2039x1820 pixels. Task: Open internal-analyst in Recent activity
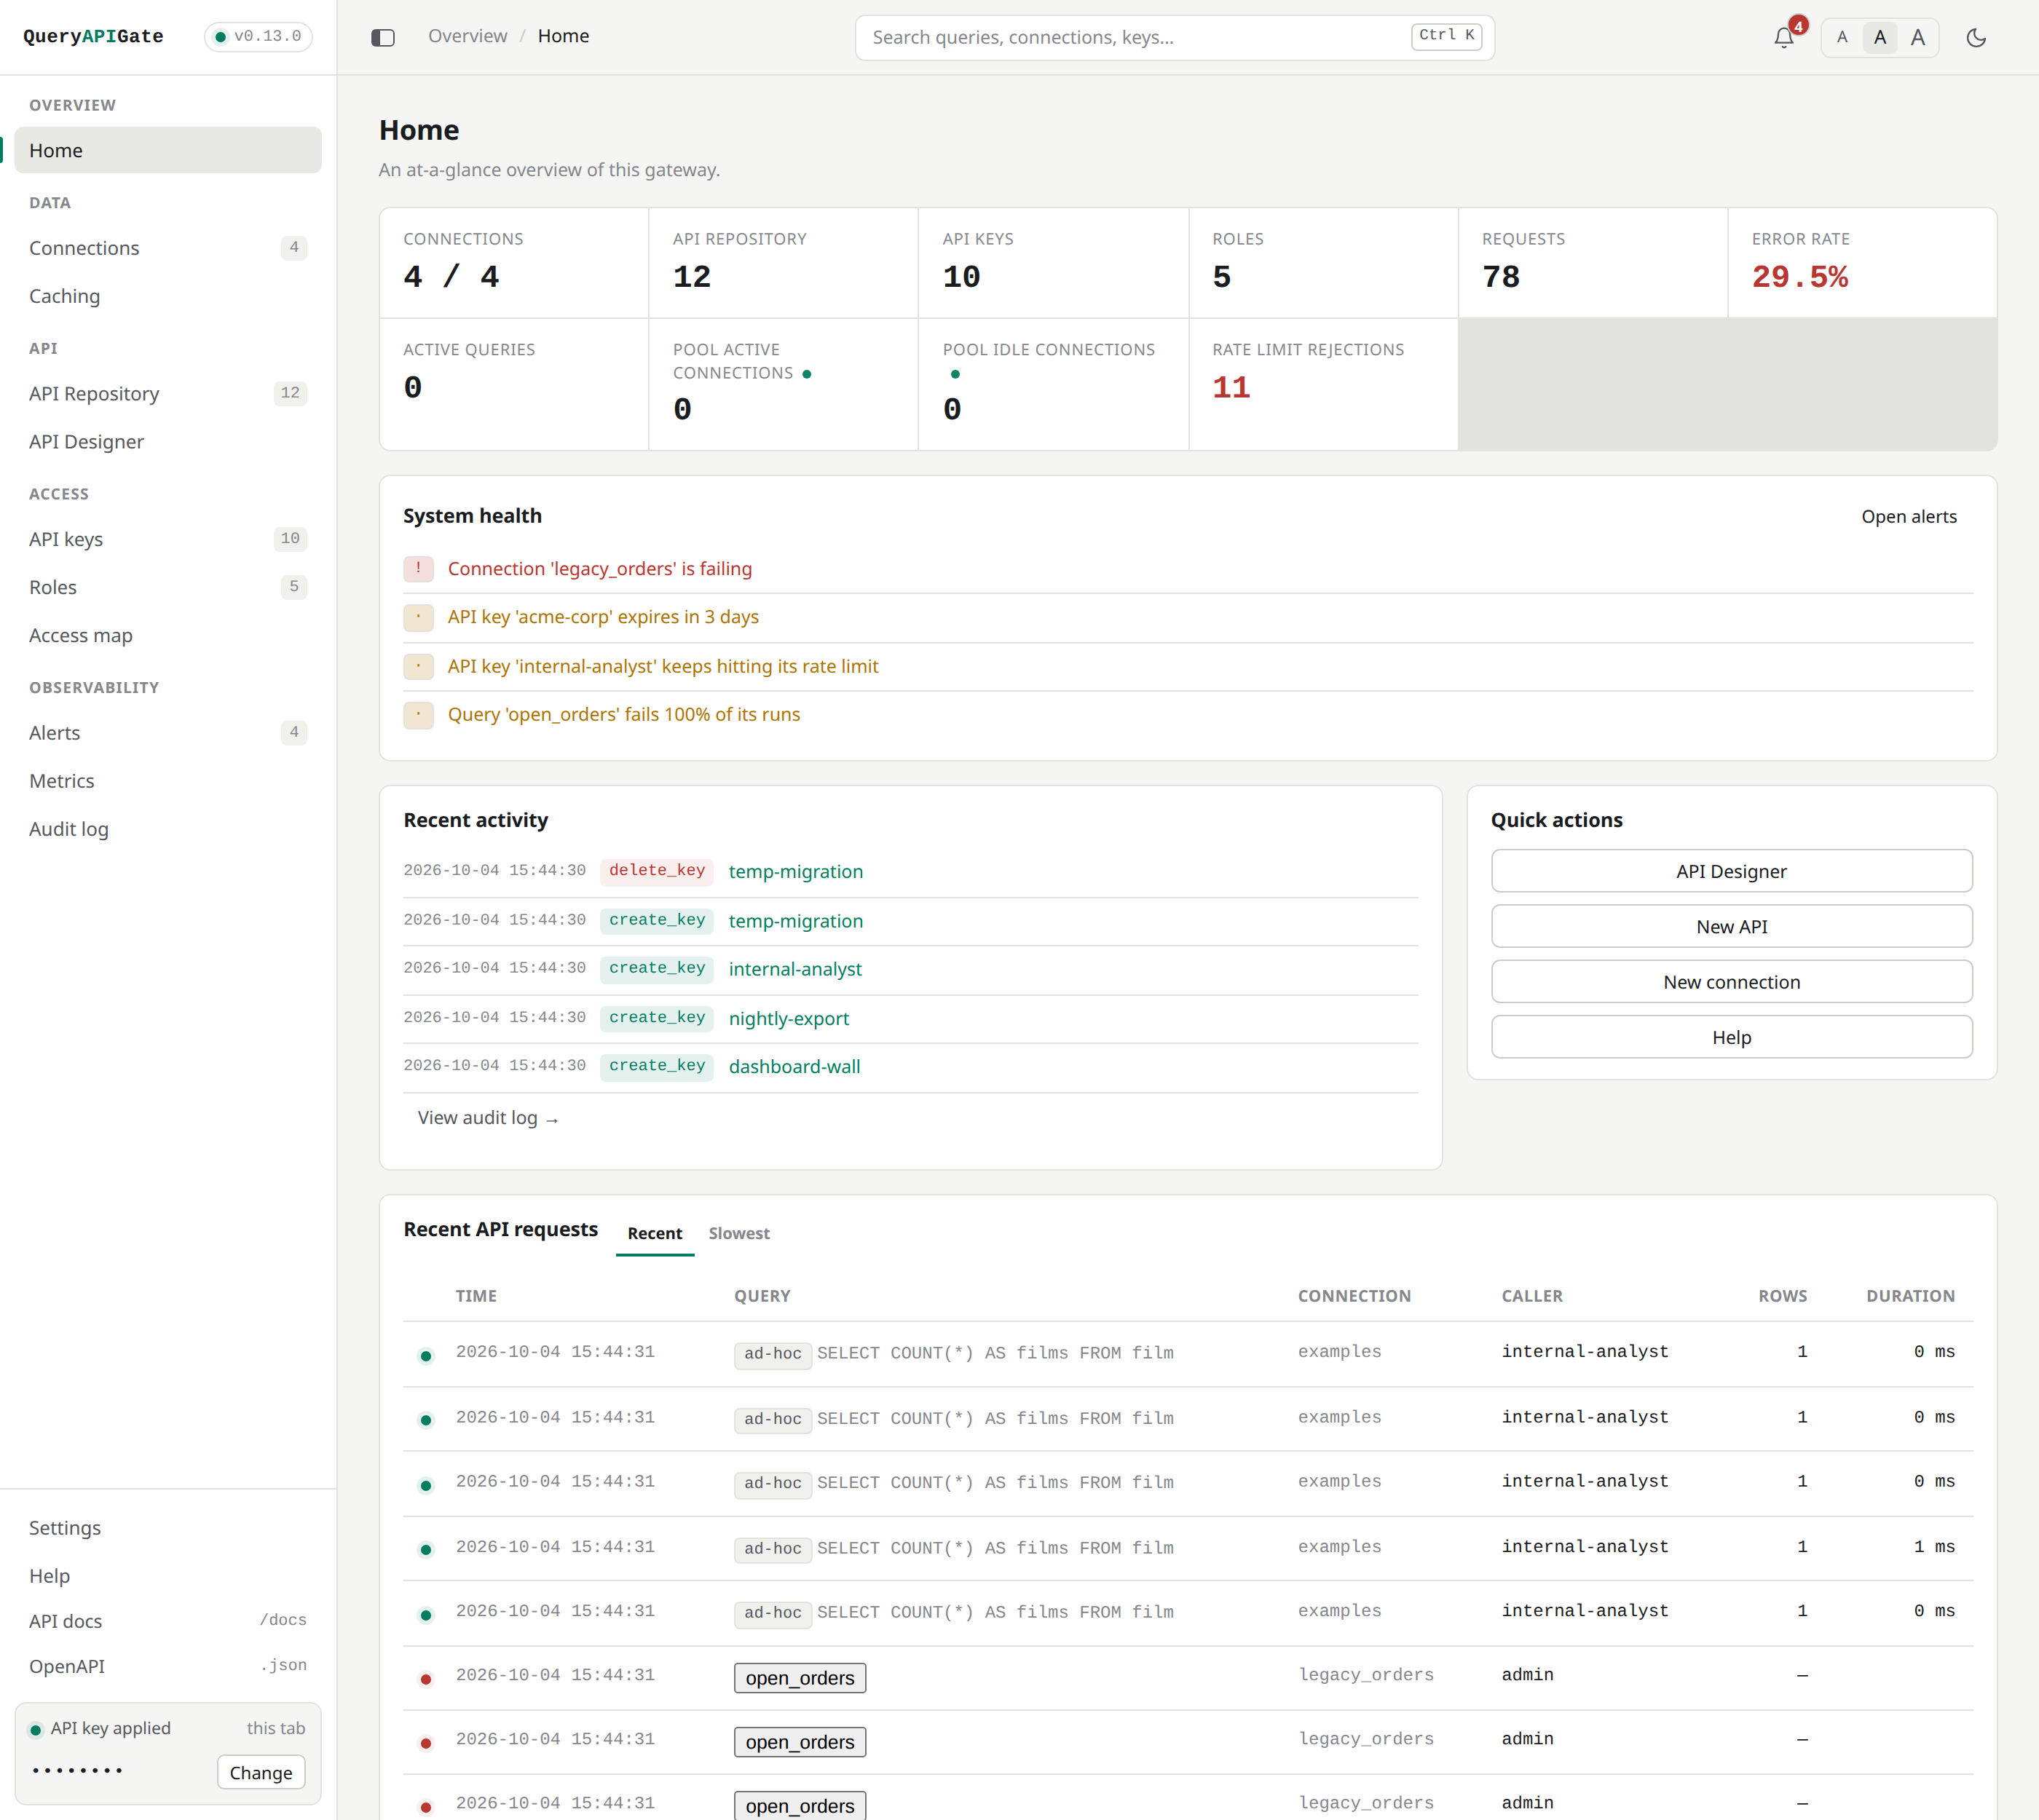click(794, 969)
